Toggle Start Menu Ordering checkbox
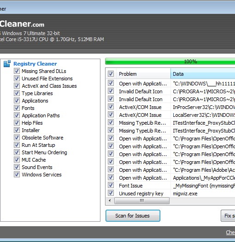 17,152
